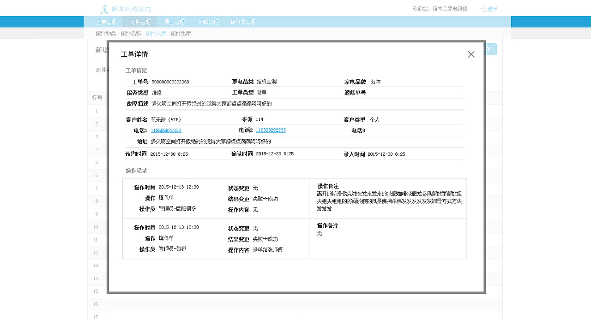Click operator 管理员-欧阳很多 in first record

coord(177,209)
